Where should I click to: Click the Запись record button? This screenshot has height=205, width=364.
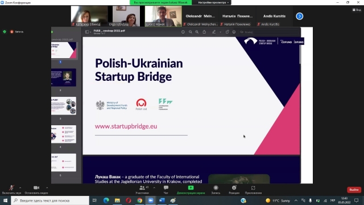click(216, 190)
